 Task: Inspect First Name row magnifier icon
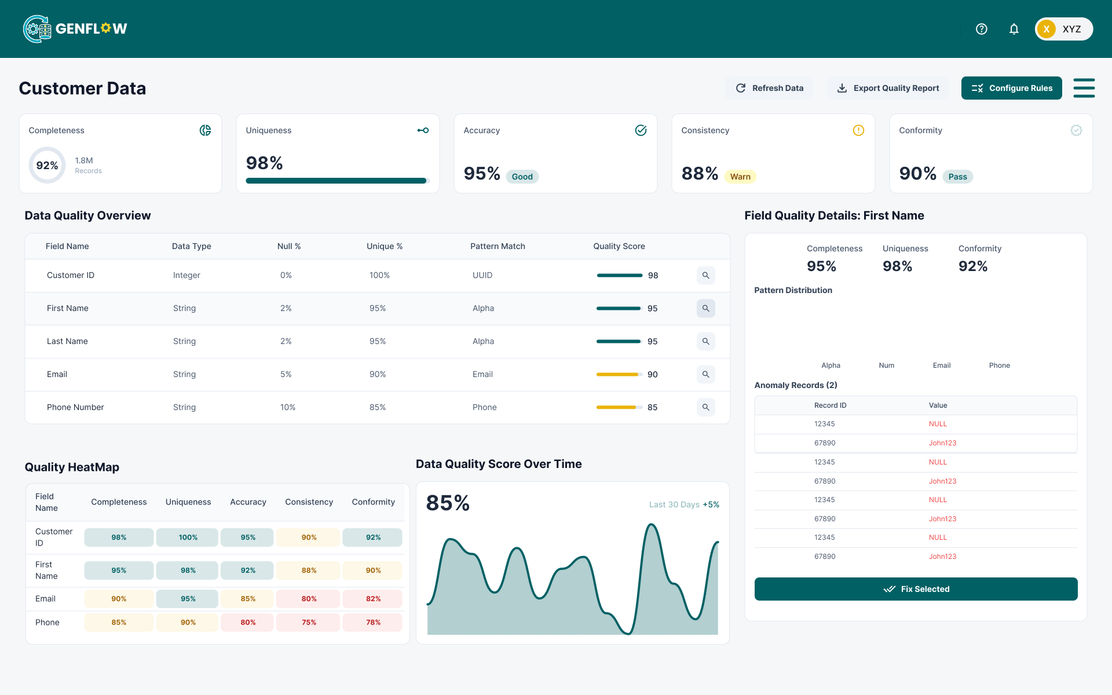(705, 308)
